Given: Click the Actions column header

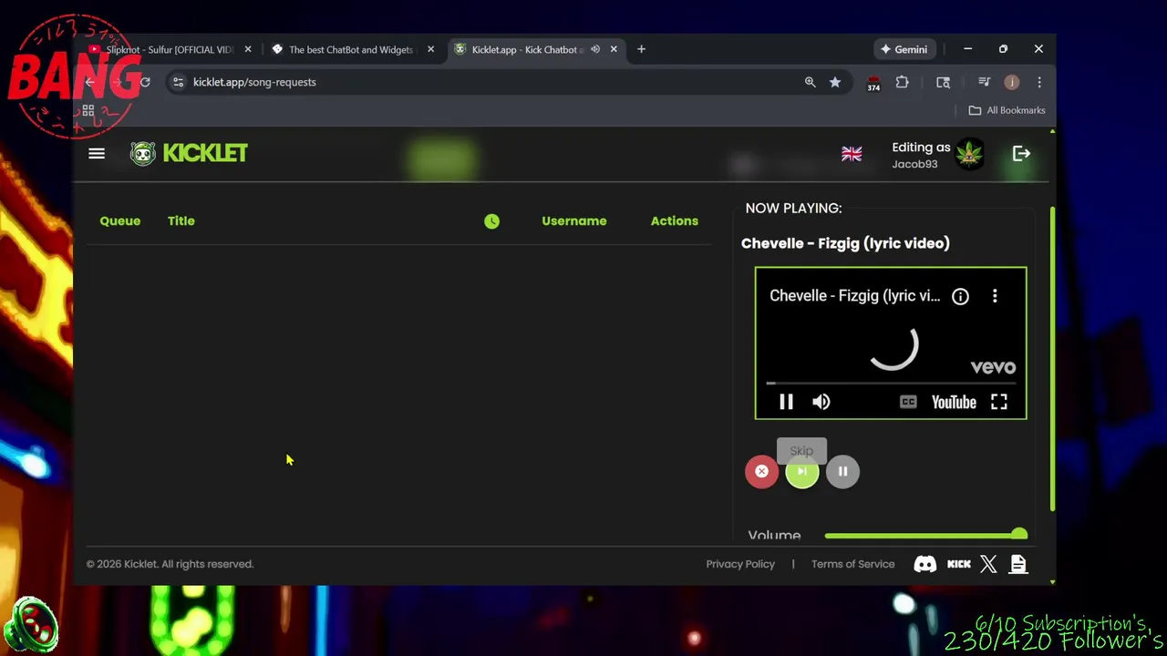Looking at the screenshot, I should pos(675,220).
